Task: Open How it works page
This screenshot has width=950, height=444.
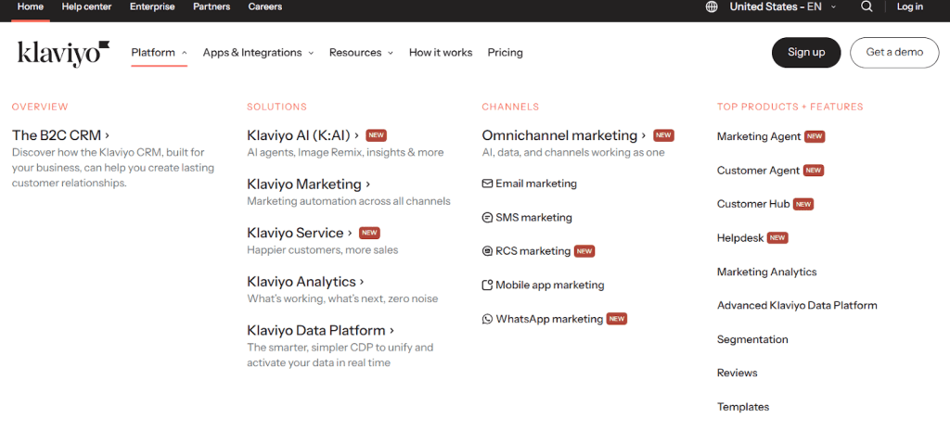Action: tap(441, 53)
